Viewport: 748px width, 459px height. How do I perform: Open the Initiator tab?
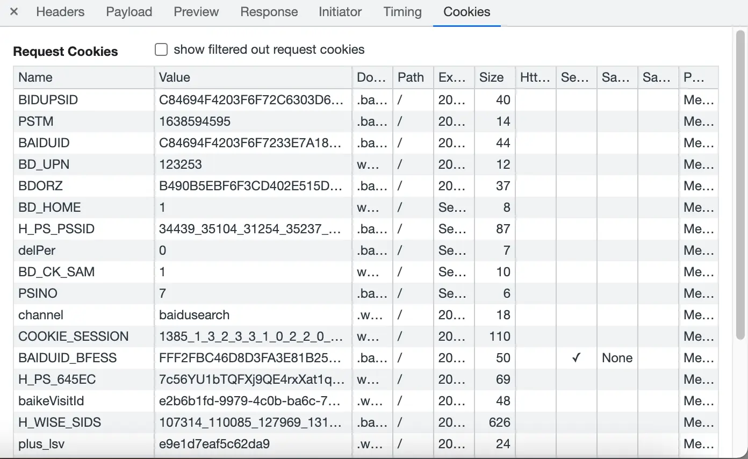(x=340, y=12)
